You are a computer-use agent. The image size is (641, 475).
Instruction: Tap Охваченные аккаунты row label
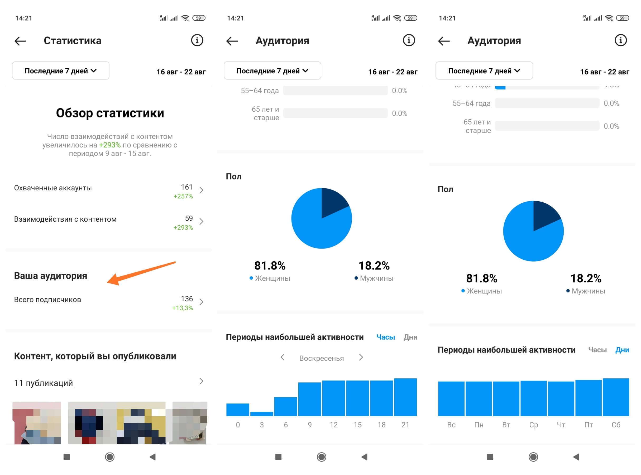pos(53,188)
